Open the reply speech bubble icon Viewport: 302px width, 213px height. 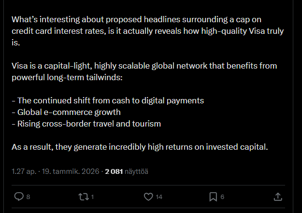(x=19, y=197)
